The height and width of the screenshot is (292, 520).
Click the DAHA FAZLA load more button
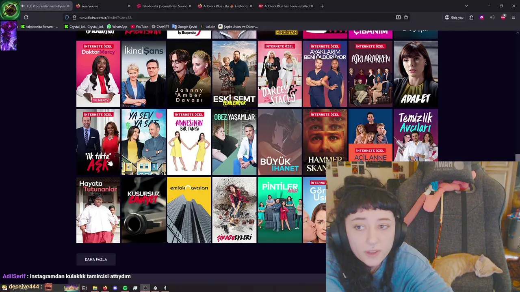tap(96, 259)
